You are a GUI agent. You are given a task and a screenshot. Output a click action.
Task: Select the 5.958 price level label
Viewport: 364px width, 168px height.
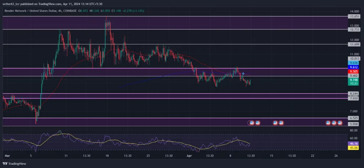[x=354, y=124]
